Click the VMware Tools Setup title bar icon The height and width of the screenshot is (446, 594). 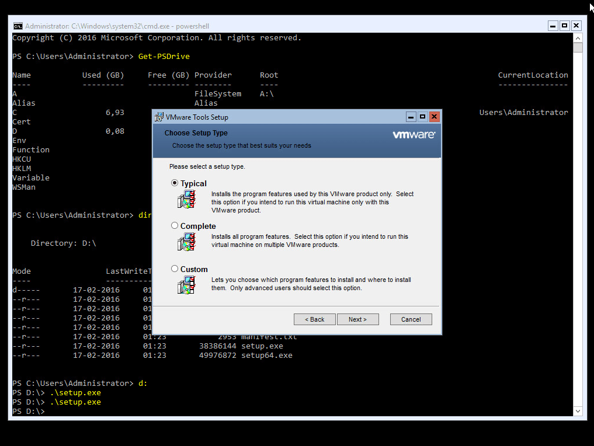tap(159, 117)
